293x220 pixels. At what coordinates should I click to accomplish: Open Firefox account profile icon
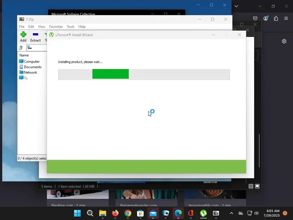click(266, 18)
